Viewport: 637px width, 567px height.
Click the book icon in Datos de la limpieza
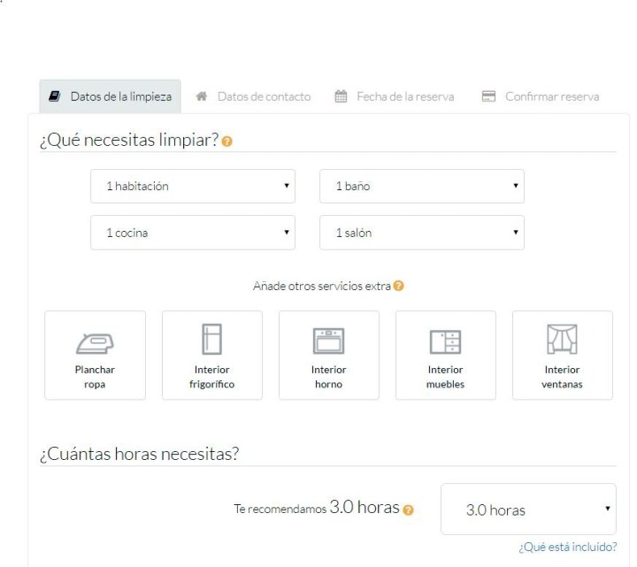(55, 96)
